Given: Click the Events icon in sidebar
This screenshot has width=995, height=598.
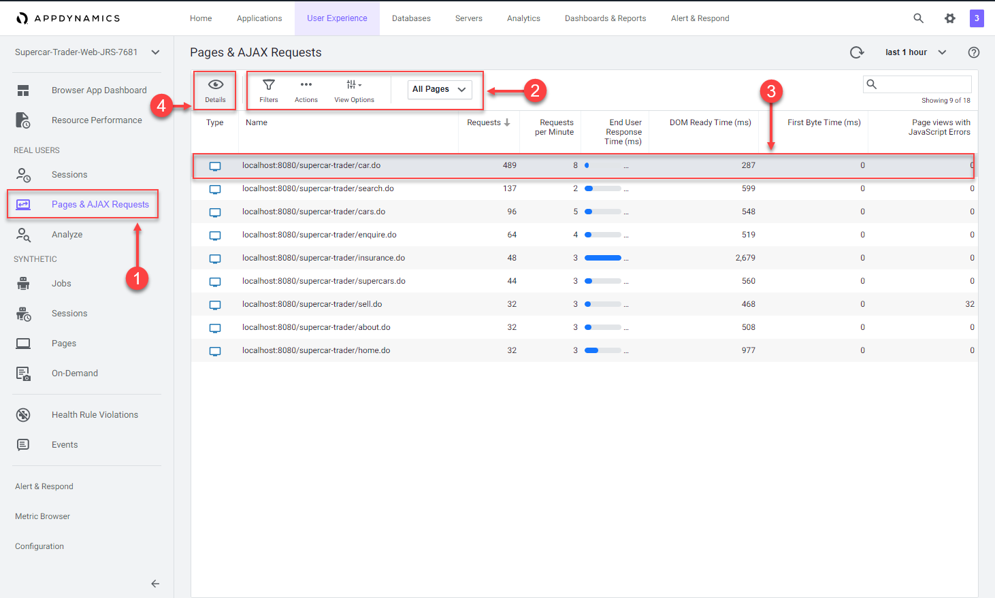Looking at the screenshot, I should pyautogui.click(x=23, y=445).
